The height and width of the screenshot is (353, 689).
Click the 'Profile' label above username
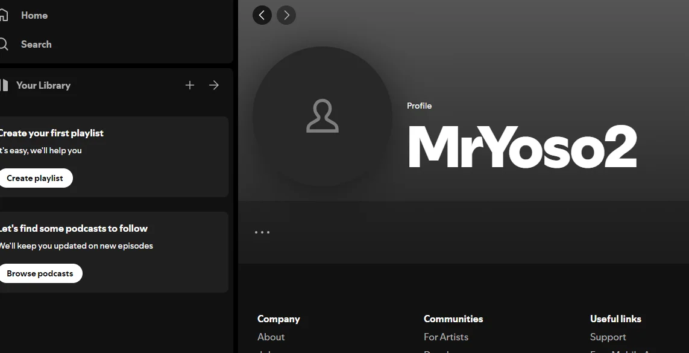[419, 106]
